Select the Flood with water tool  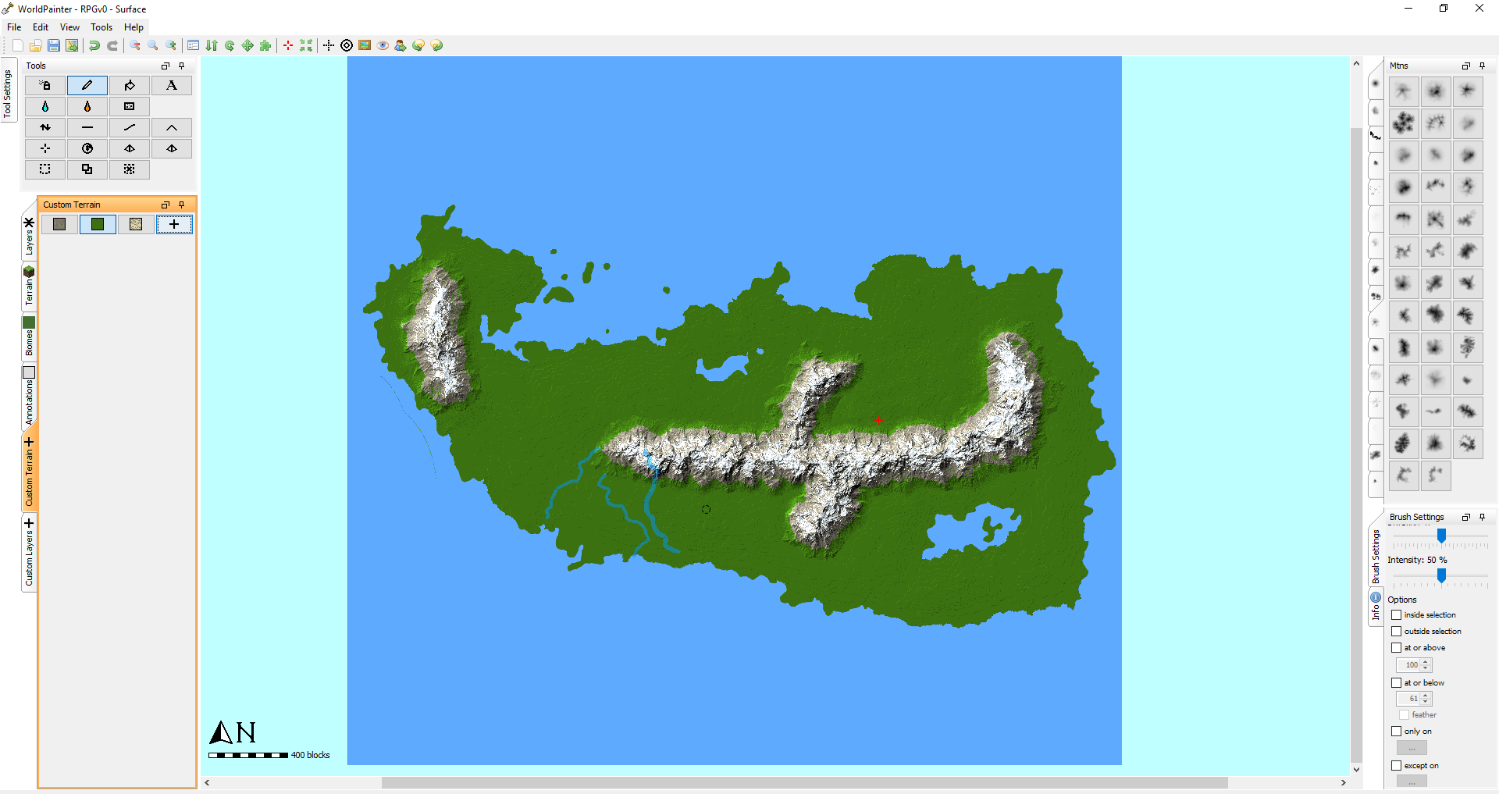point(45,106)
